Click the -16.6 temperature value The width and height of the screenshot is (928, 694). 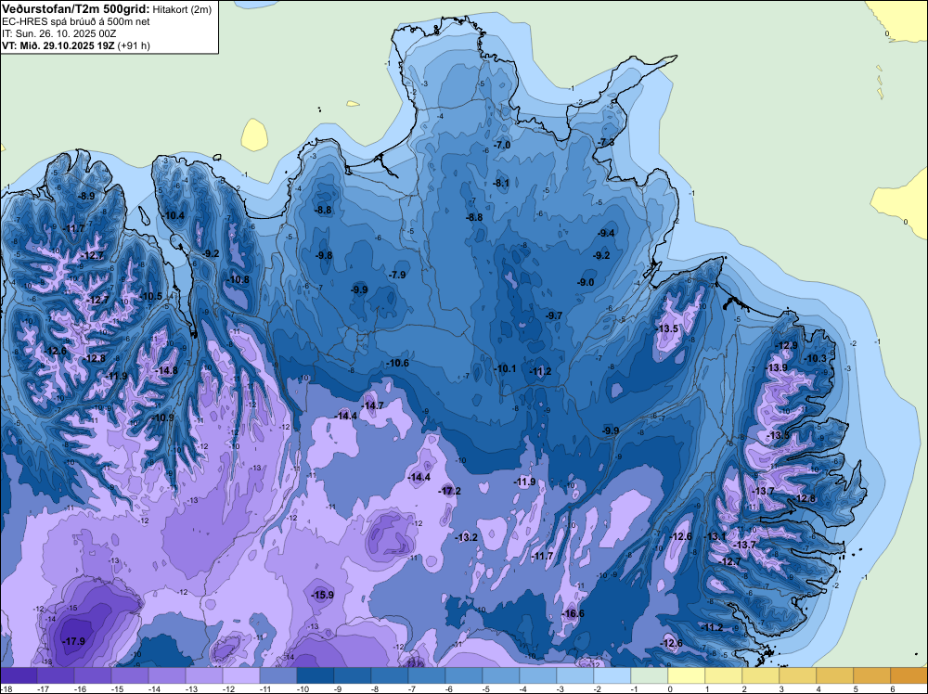[x=573, y=613]
